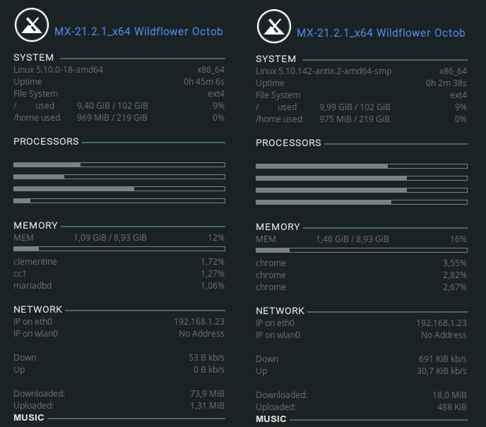Screen dimensions: 486x427
Task: Click Downloaded total 73,9 MiB
Action: click(208, 394)
